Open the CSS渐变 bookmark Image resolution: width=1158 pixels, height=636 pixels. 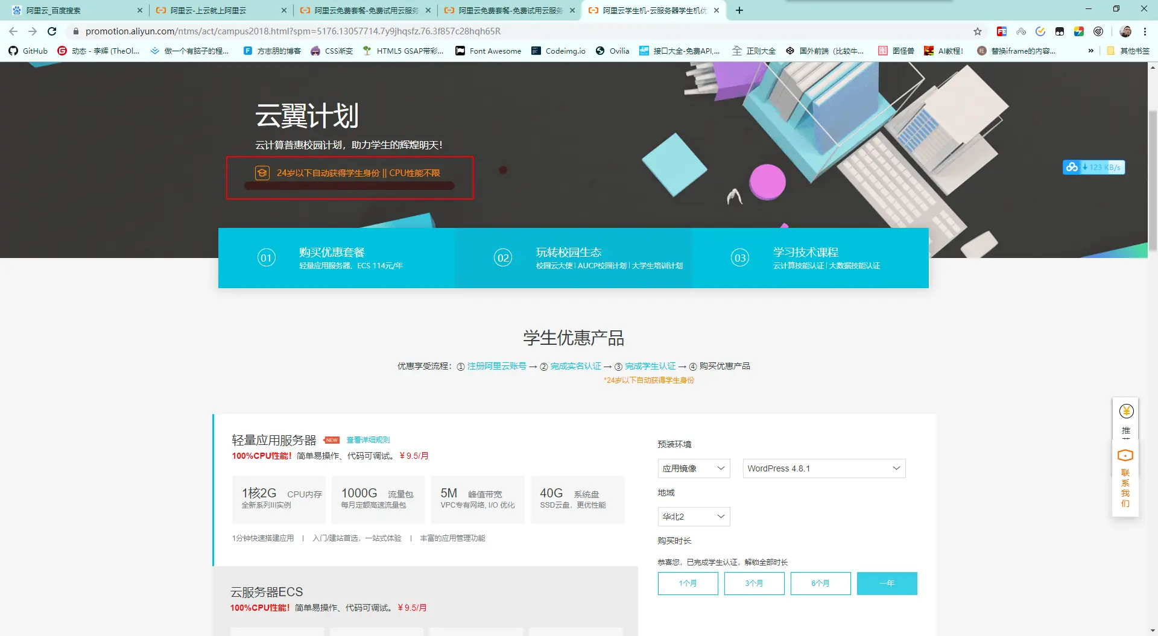[x=332, y=51]
